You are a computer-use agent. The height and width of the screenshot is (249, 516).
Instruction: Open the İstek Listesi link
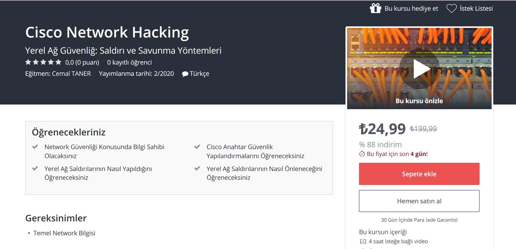click(476, 8)
